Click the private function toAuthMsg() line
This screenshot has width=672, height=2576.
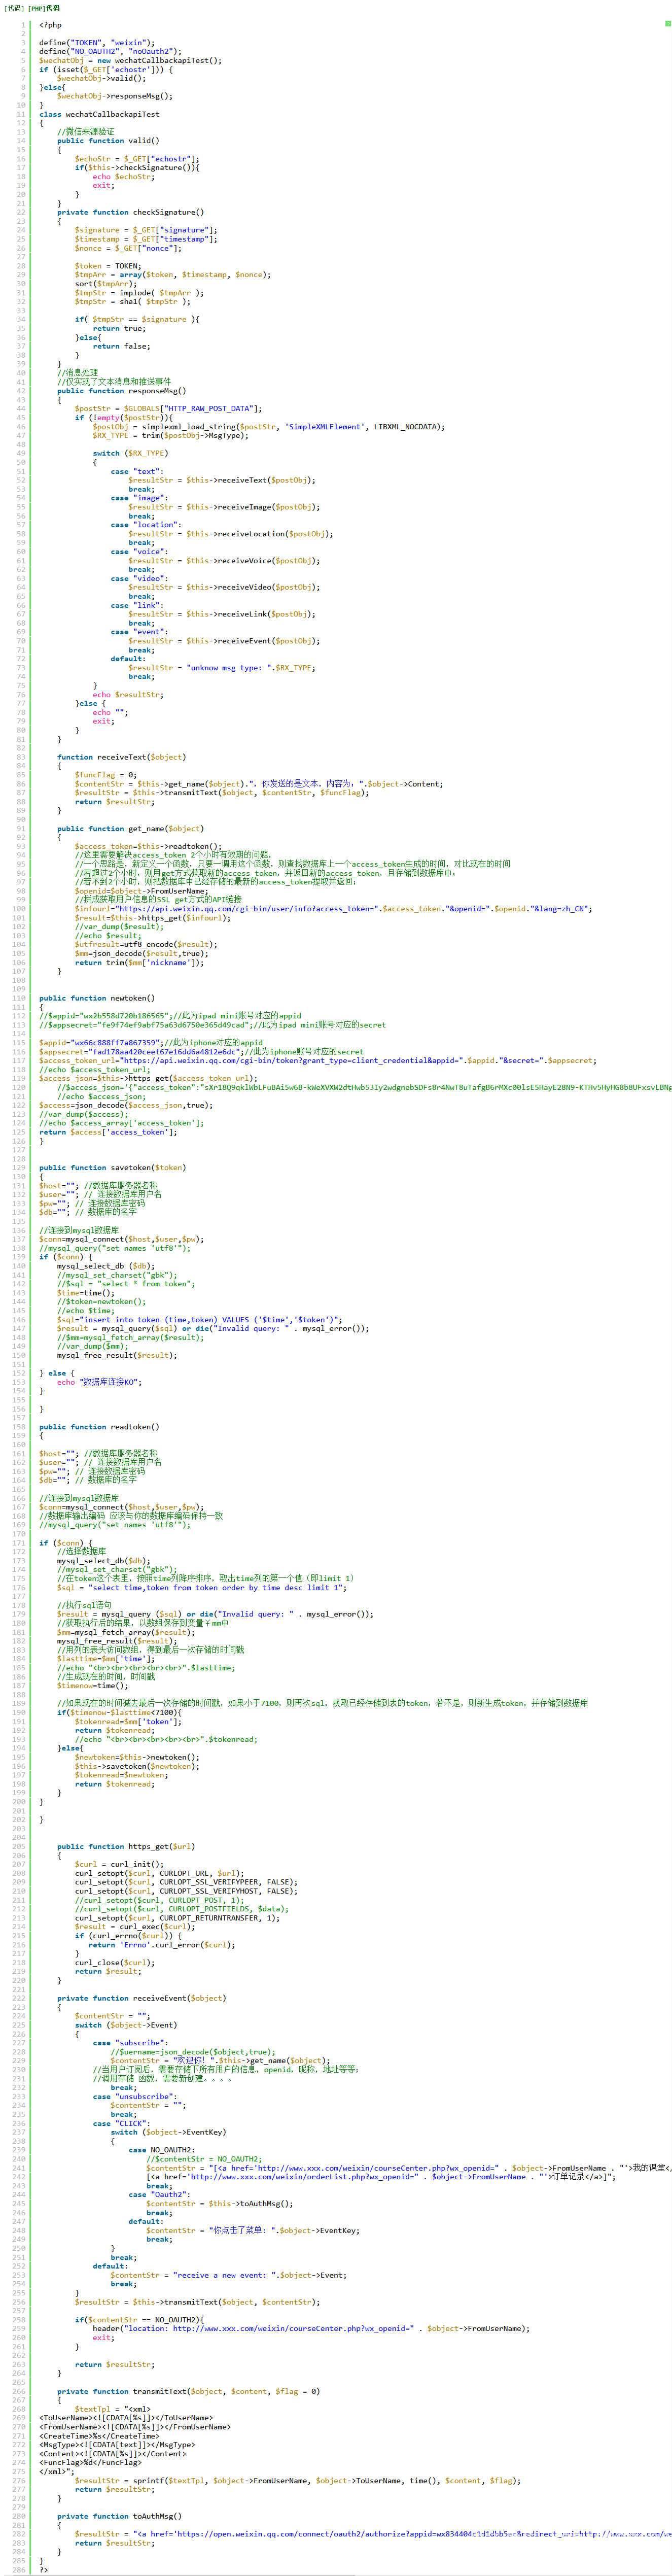tap(119, 2517)
